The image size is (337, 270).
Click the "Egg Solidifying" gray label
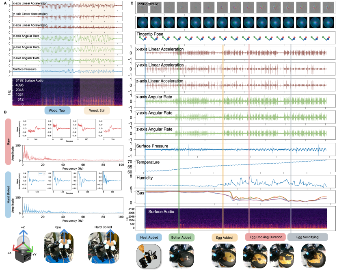[x=307, y=237]
